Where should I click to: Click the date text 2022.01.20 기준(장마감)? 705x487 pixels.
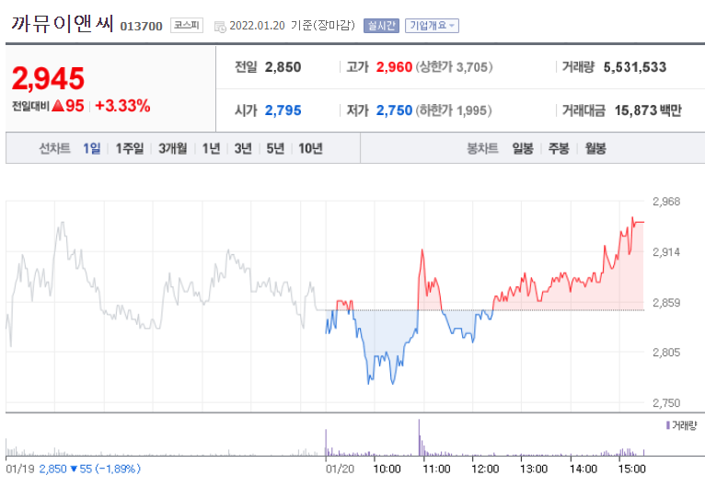pos(293,26)
